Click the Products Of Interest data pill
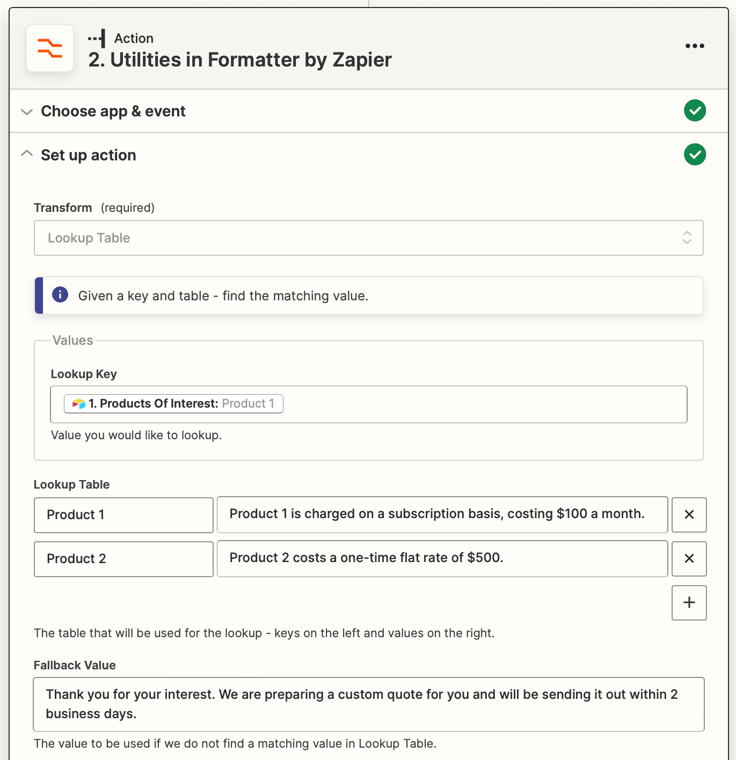This screenshot has height=760, width=736. coord(173,404)
